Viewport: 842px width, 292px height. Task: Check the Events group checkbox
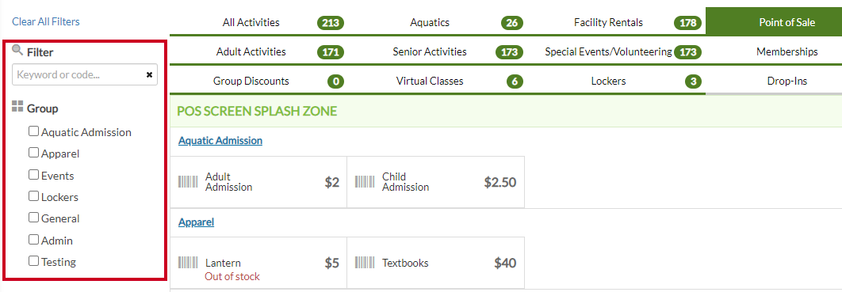[x=34, y=175]
